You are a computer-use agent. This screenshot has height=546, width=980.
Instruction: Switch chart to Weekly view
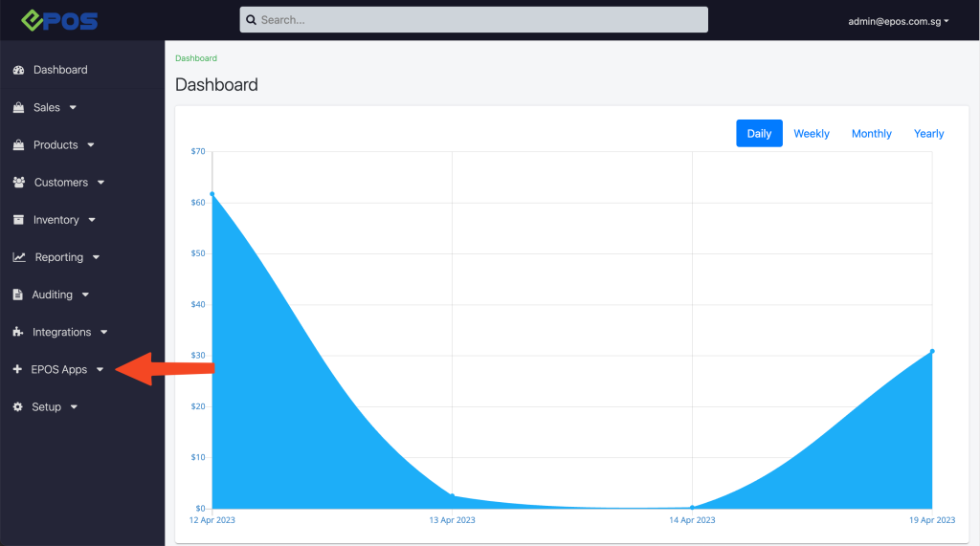pyautogui.click(x=812, y=134)
